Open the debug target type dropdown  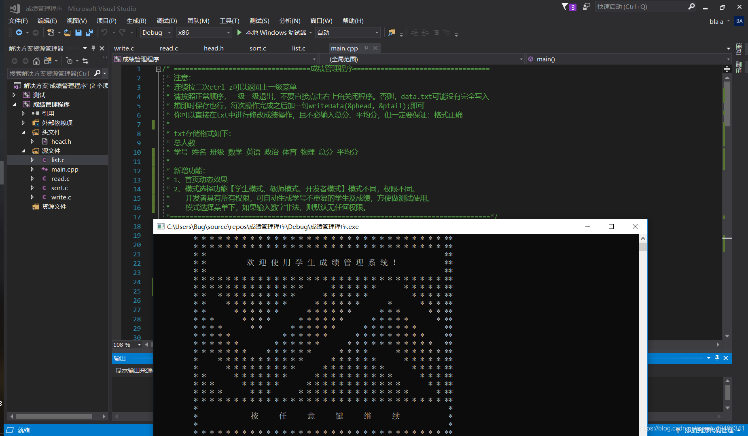(x=348, y=32)
